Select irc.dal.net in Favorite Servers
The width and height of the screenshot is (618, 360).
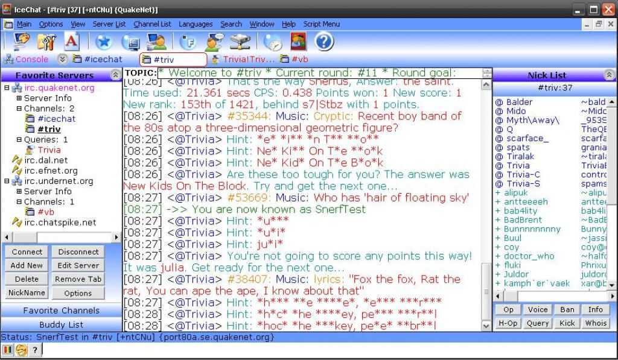click(x=46, y=160)
